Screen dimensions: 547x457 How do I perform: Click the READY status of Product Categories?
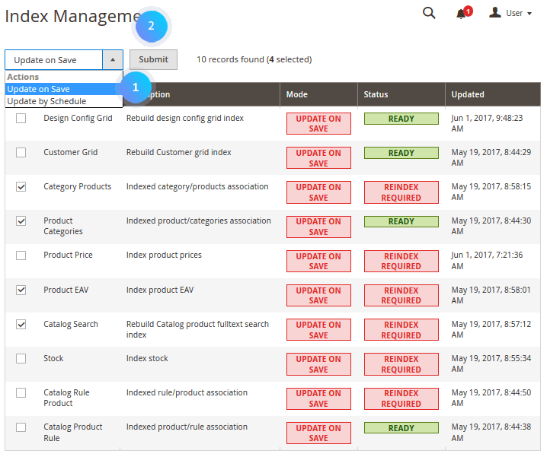[x=401, y=221]
